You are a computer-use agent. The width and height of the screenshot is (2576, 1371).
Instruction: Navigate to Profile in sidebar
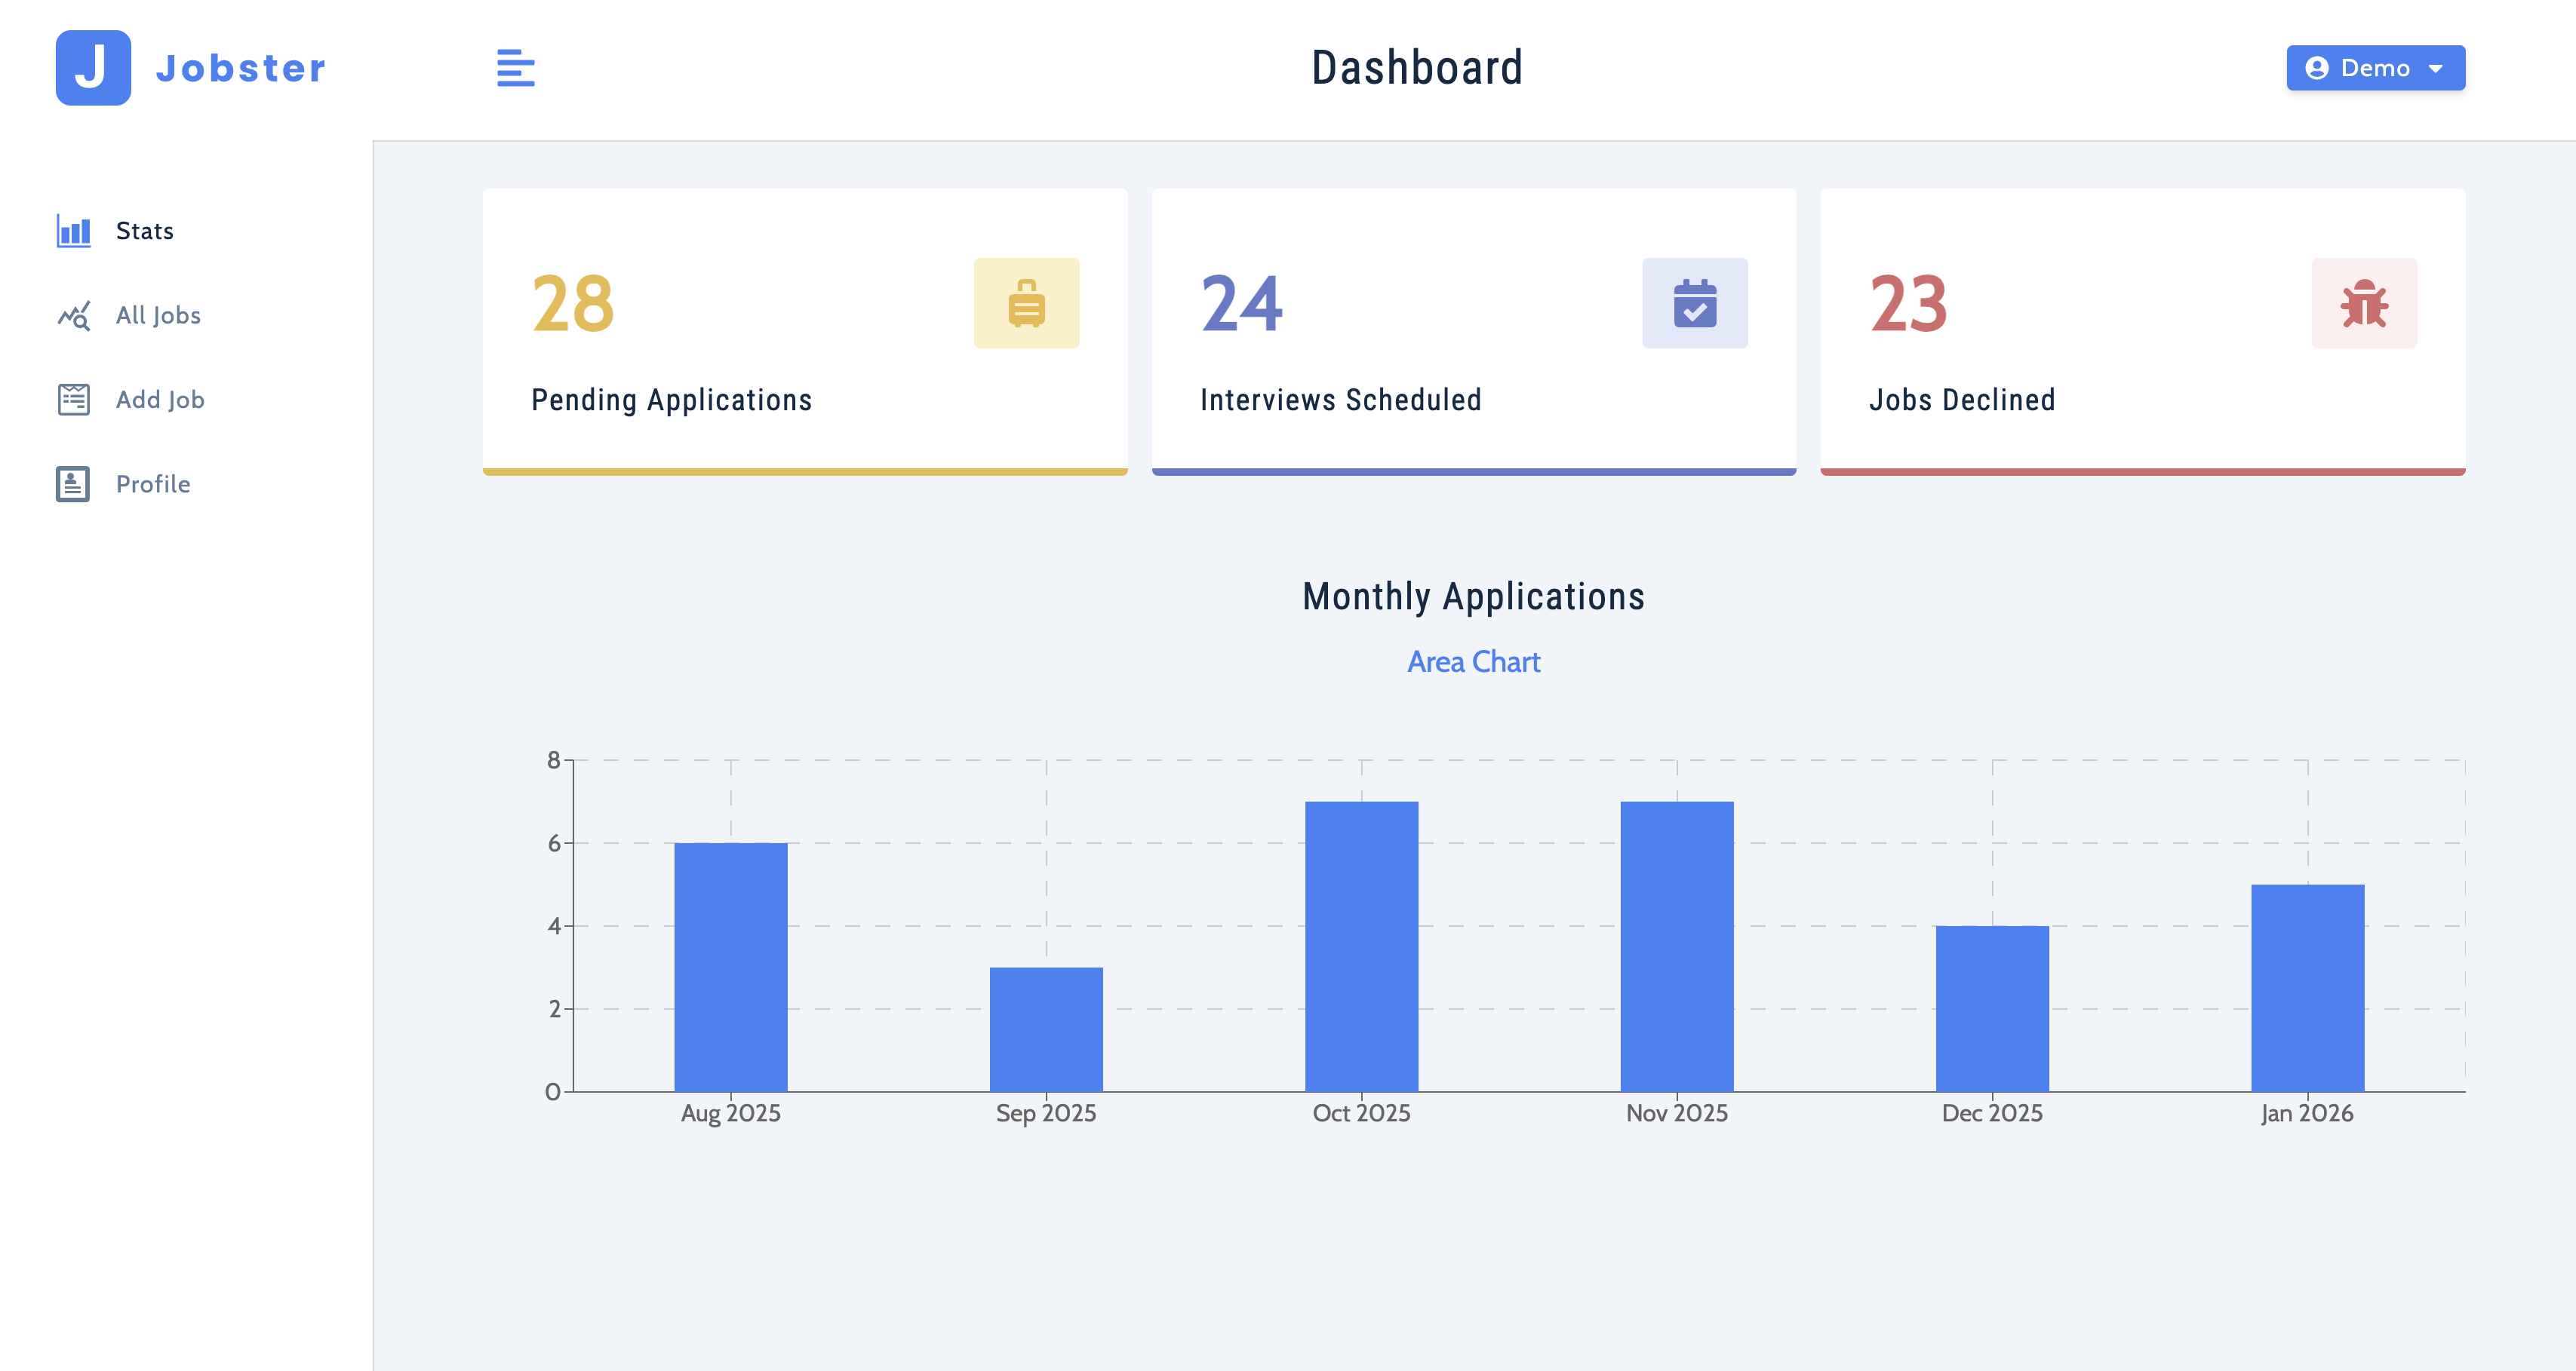pyautogui.click(x=153, y=483)
